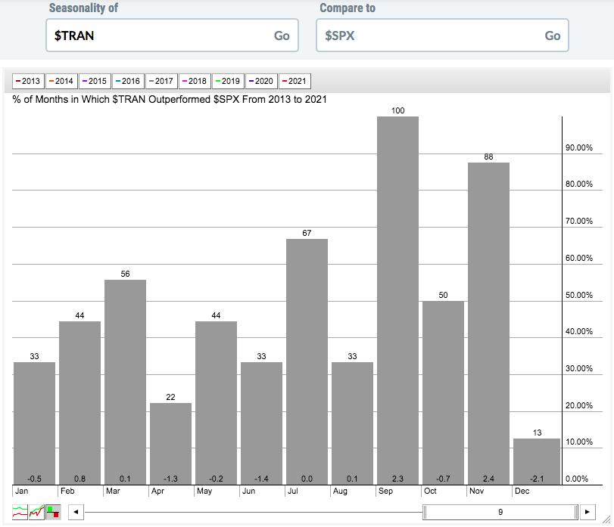614x527 pixels.
Task: Click the December 13 percent bar
Action: tap(537, 461)
